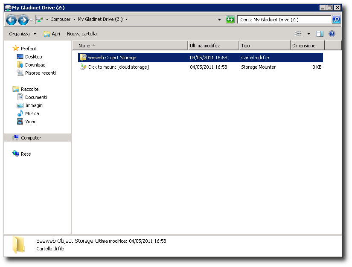Refresh the folder with the green arrows button

[230, 20]
